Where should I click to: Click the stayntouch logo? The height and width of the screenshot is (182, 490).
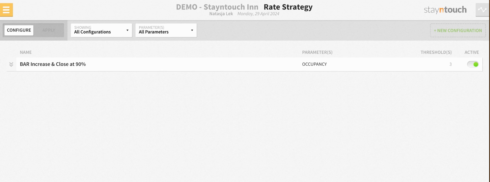click(445, 10)
